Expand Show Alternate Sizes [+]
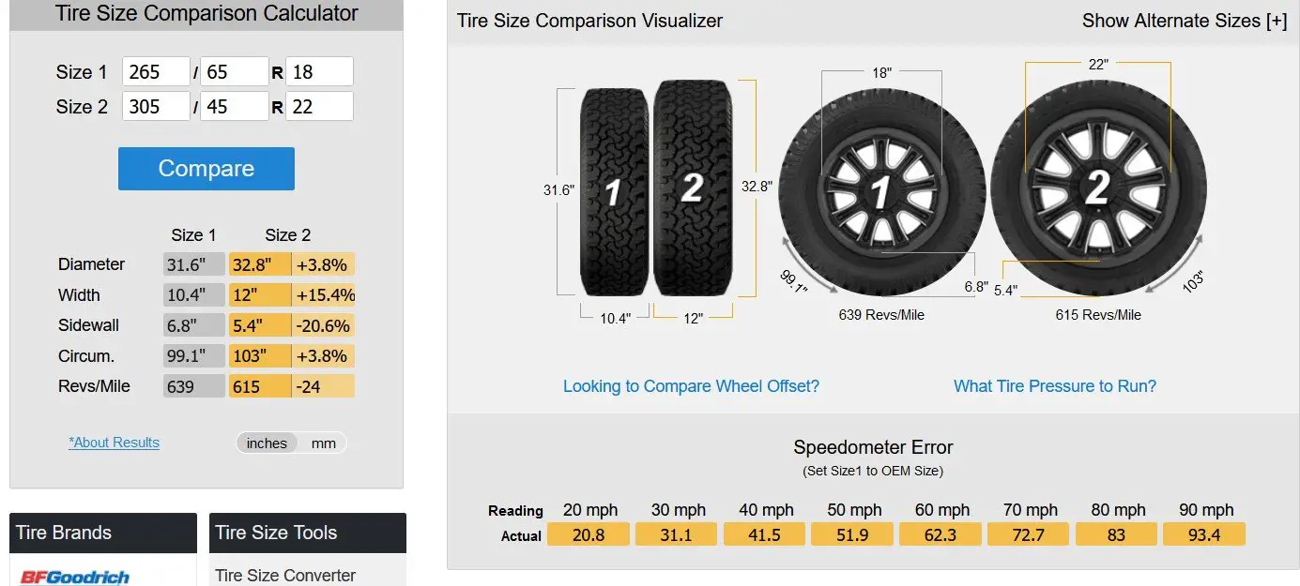The image size is (1300, 586). click(1184, 21)
